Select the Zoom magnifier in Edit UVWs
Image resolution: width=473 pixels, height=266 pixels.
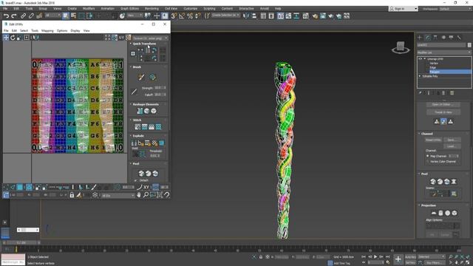[x=146, y=195]
